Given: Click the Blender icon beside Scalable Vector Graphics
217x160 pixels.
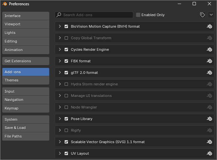Looking at the screenshot, I should point(209,142).
